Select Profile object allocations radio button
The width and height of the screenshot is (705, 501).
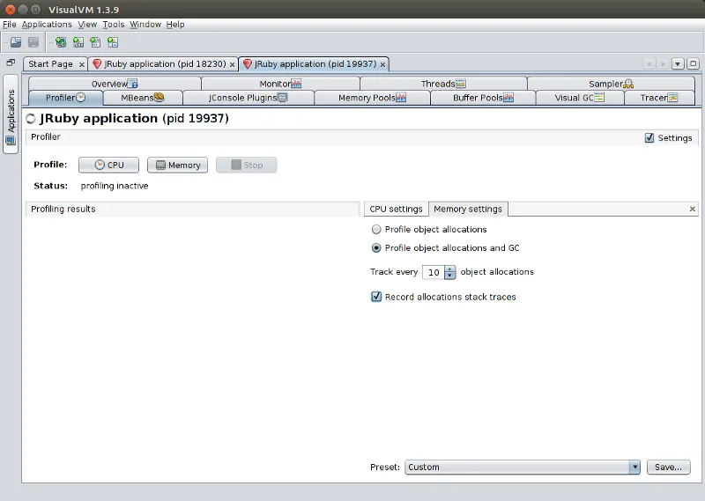coord(376,230)
